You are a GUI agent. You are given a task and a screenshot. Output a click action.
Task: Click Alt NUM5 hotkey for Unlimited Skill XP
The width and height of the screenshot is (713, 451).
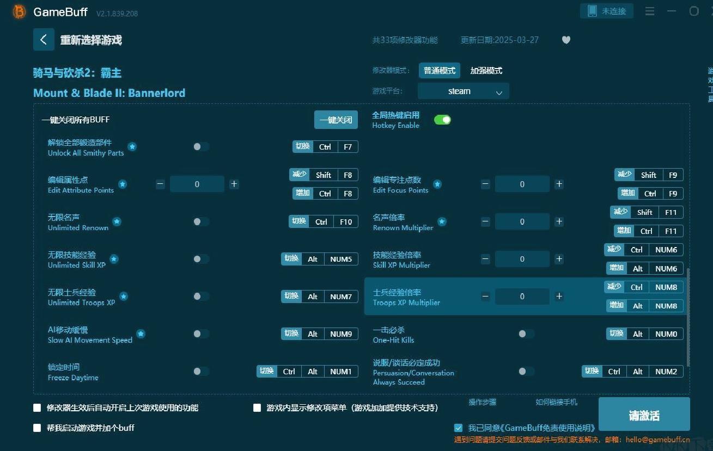coord(320,259)
